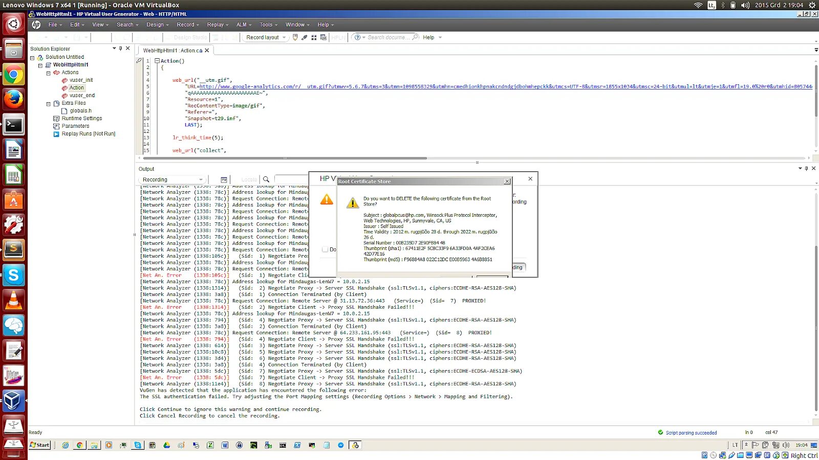The image size is (819, 460).
Task: Collapse the Solution Untitled tree node
Action: tap(32, 58)
